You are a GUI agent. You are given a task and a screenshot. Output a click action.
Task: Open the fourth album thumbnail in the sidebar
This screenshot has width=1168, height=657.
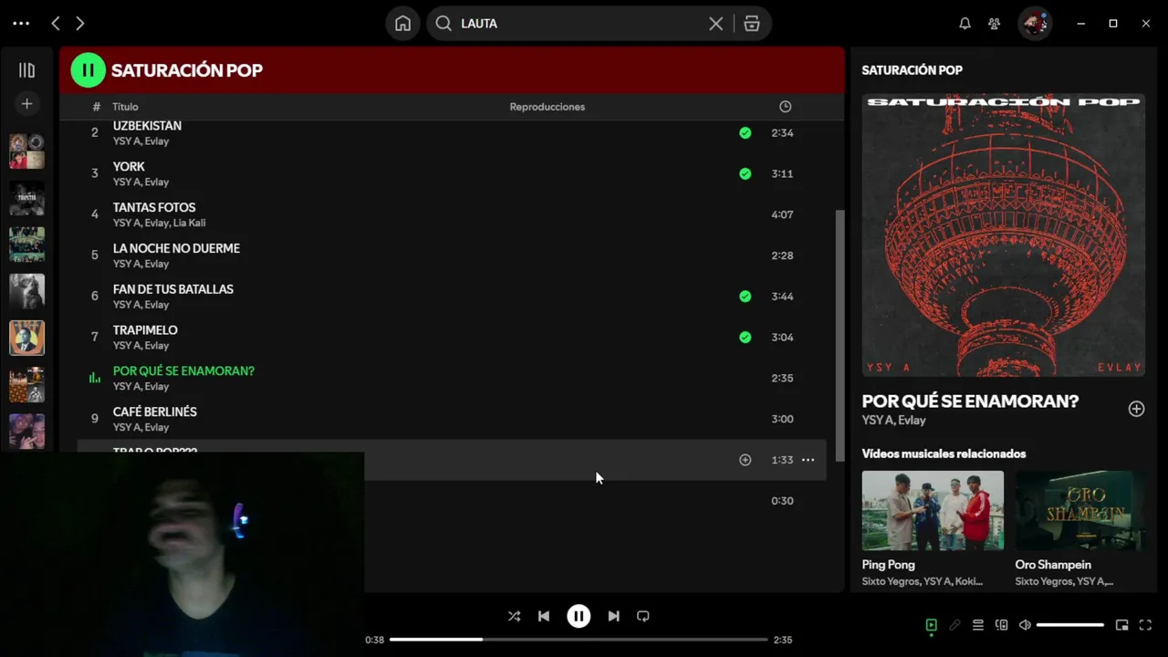pyautogui.click(x=26, y=291)
